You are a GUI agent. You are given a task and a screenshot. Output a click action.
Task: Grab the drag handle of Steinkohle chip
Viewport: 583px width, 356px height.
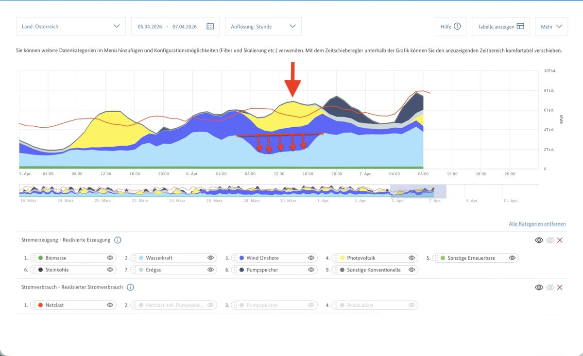[34, 270]
